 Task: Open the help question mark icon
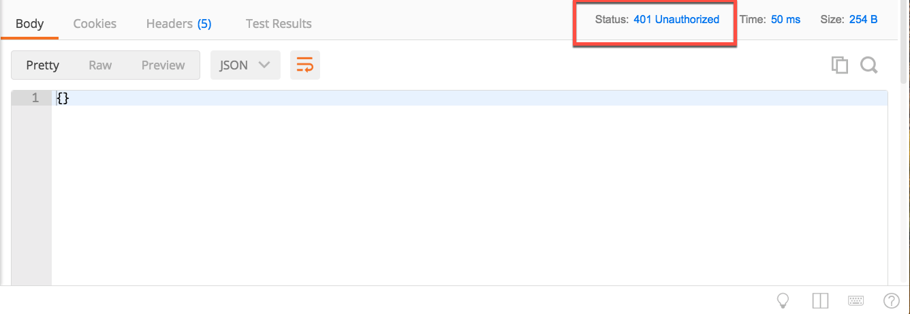pos(892,300)
